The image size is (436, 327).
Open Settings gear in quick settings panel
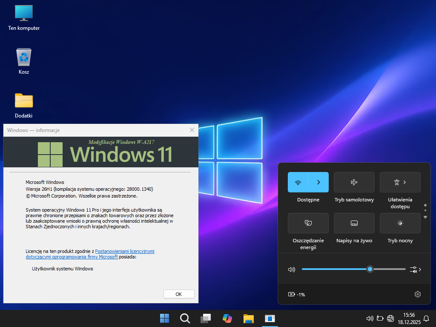417,294
